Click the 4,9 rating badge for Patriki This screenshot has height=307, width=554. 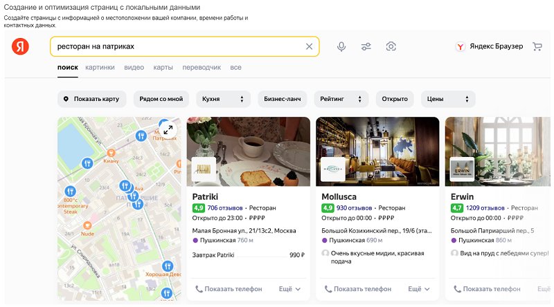click(199, 208)
